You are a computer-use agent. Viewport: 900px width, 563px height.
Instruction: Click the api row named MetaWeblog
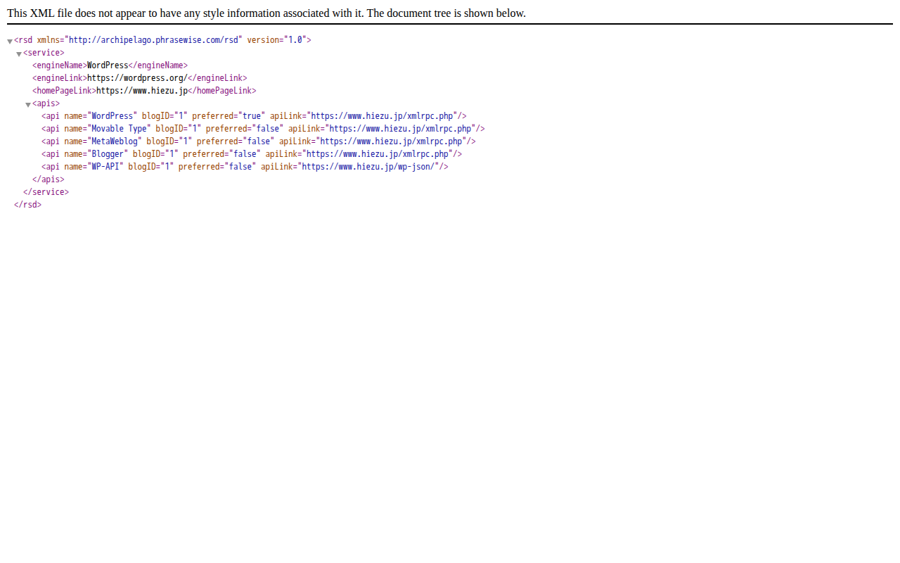coord(259,141)
